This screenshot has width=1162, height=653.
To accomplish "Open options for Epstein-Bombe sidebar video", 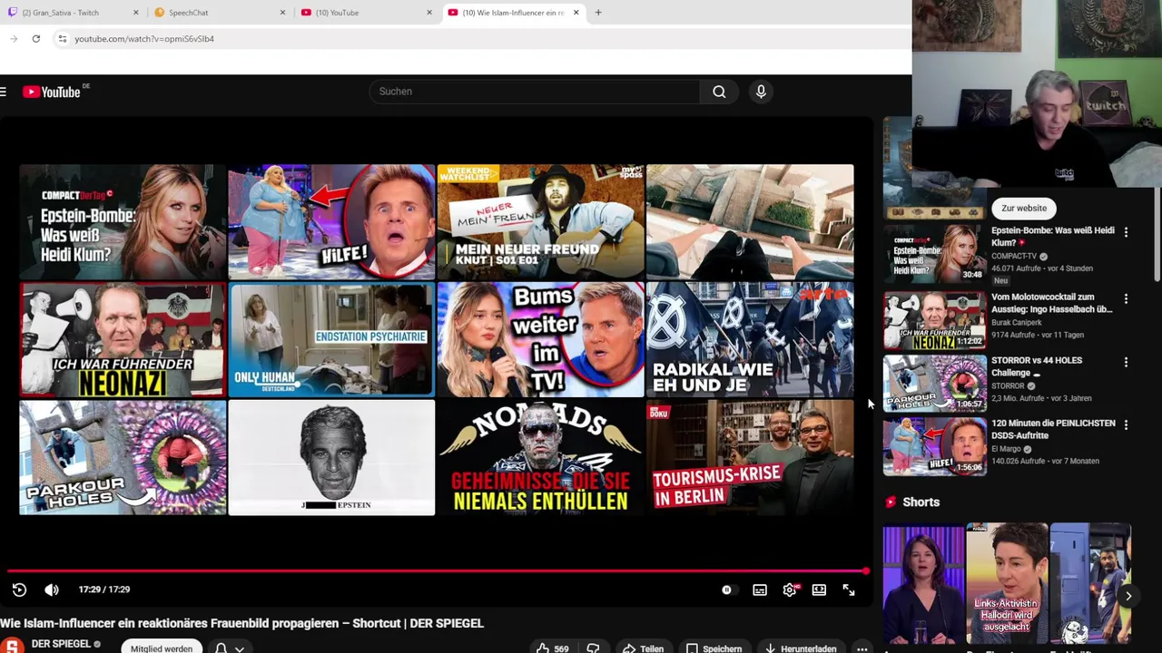I will pyautogui.click(x=1126, y=232).
